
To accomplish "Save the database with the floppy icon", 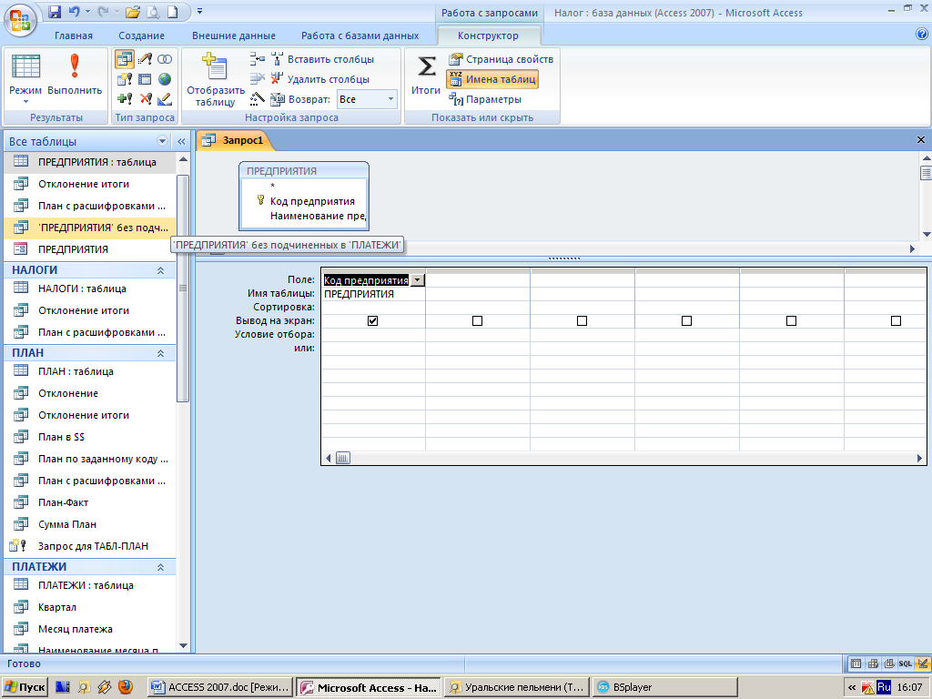I will tap(54, 11).
